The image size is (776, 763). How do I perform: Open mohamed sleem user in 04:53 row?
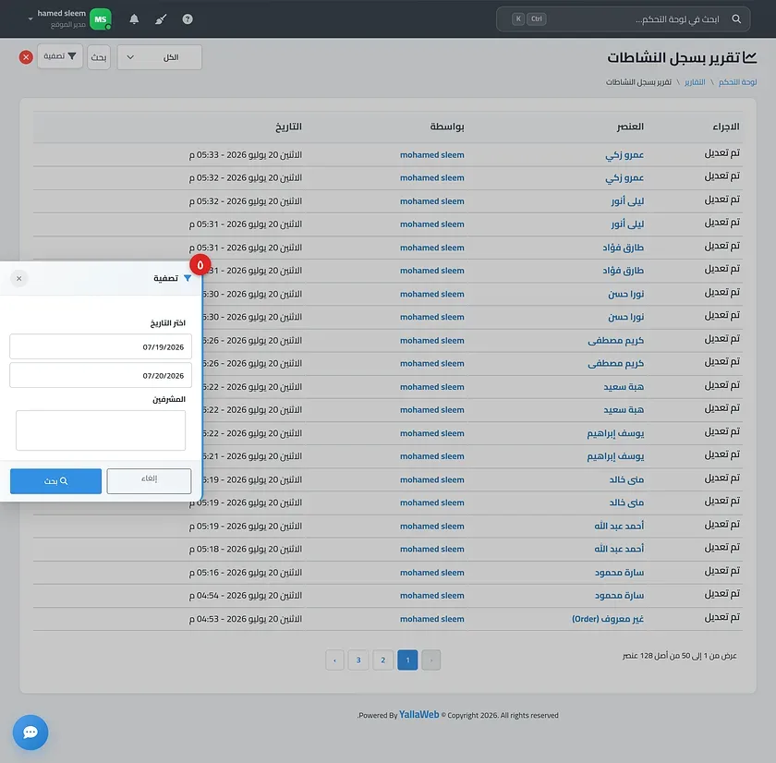[x=432, y=619]
